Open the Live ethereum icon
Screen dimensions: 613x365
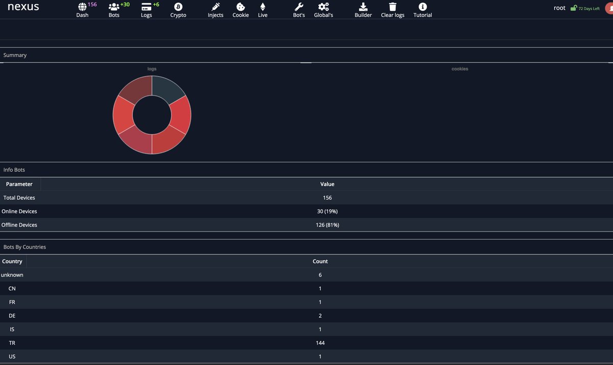[x=263, y=7]
